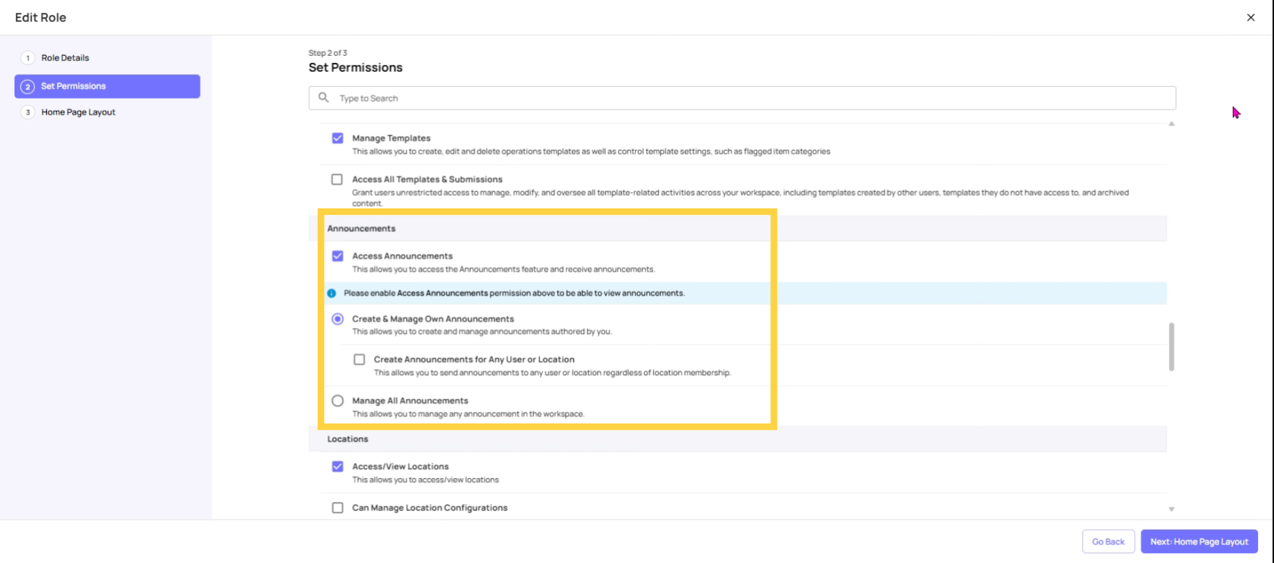Viewport: 1274px width, 563px height.
Task: Enable Access All Templates & Submissions
Action: tap(336, 179)
